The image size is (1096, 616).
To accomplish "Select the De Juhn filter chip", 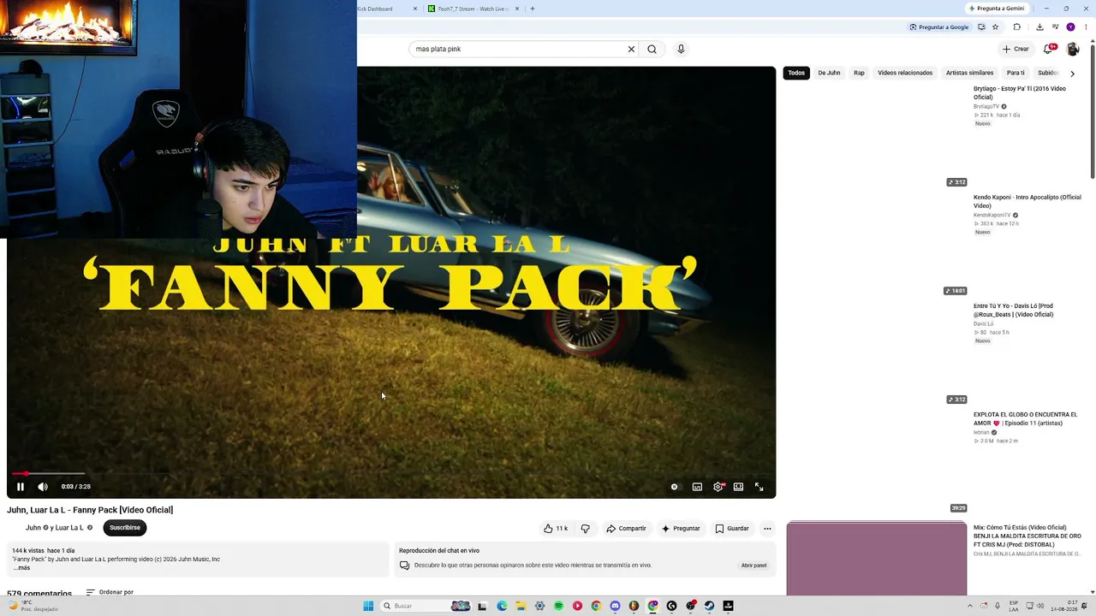I will [829, 73].
